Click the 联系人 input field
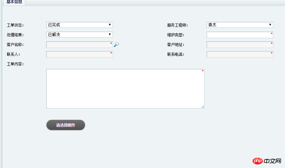 [79, 54]
